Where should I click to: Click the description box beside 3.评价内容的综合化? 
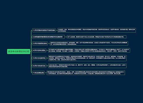89,43
